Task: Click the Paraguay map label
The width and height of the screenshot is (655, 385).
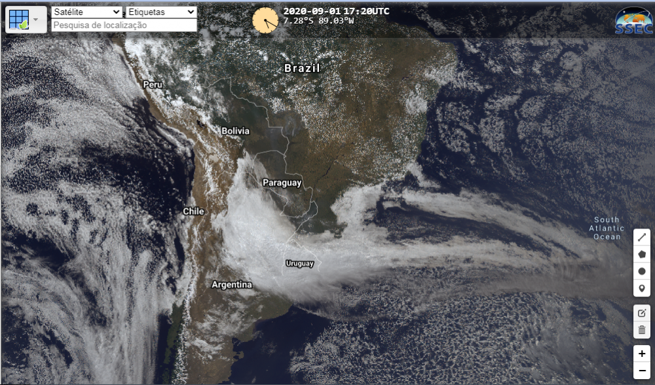Action: pyautogui.click(x=282, y=183)
